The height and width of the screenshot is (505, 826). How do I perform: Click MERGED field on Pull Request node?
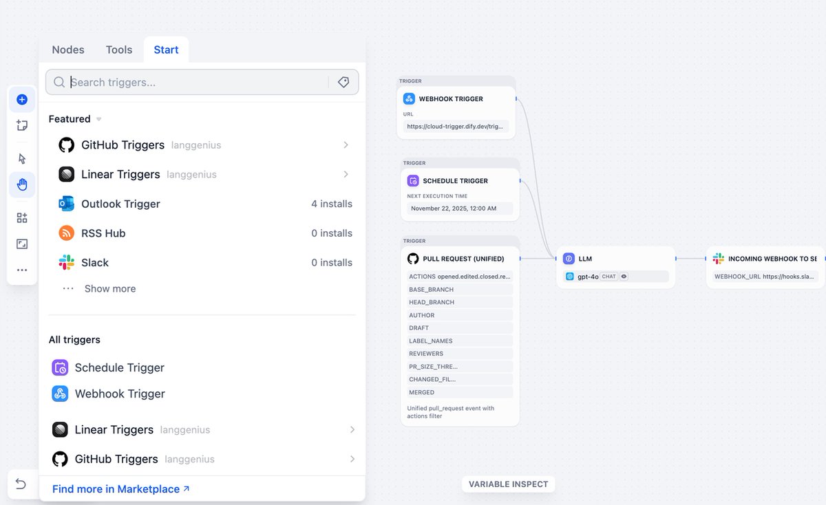[460, 392]
